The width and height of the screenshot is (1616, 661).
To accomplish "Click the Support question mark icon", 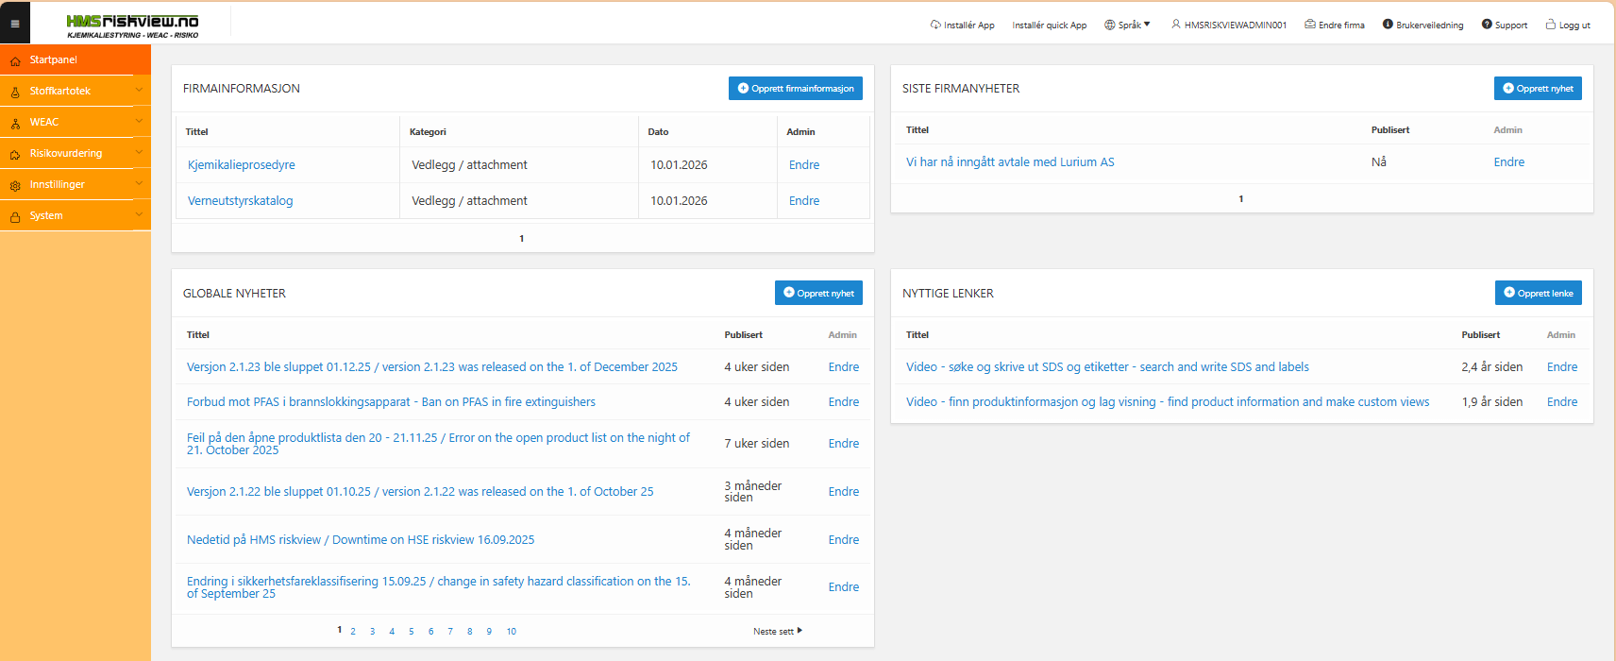I will pos(1487,25).
